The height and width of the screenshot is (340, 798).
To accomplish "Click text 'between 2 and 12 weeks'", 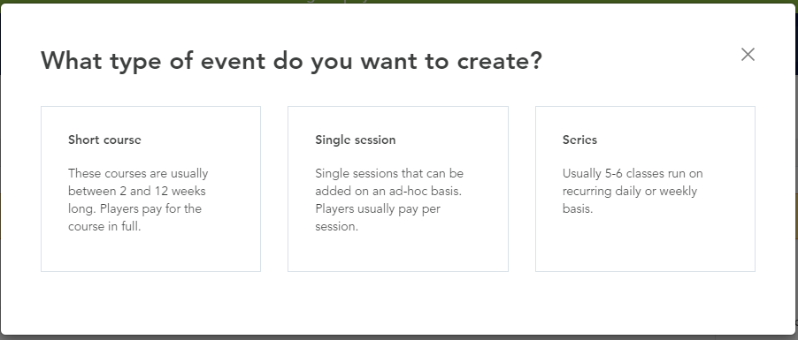I will pos(137,191).
